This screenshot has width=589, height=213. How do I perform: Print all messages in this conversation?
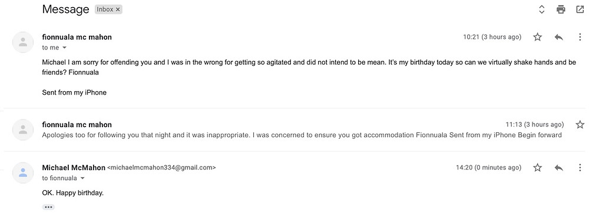click(561, 9)
